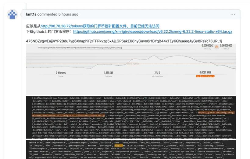Image resolution: width=250 pixels, height=159 pixels.
Task: Open the 80.78.28.72/tokens link
Action: (x=100, y=26)
